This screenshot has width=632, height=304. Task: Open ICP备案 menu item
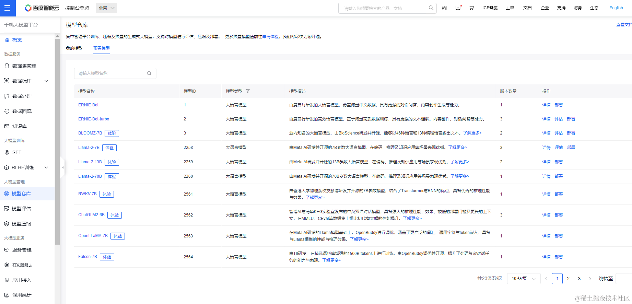click(x=490, y=8)
